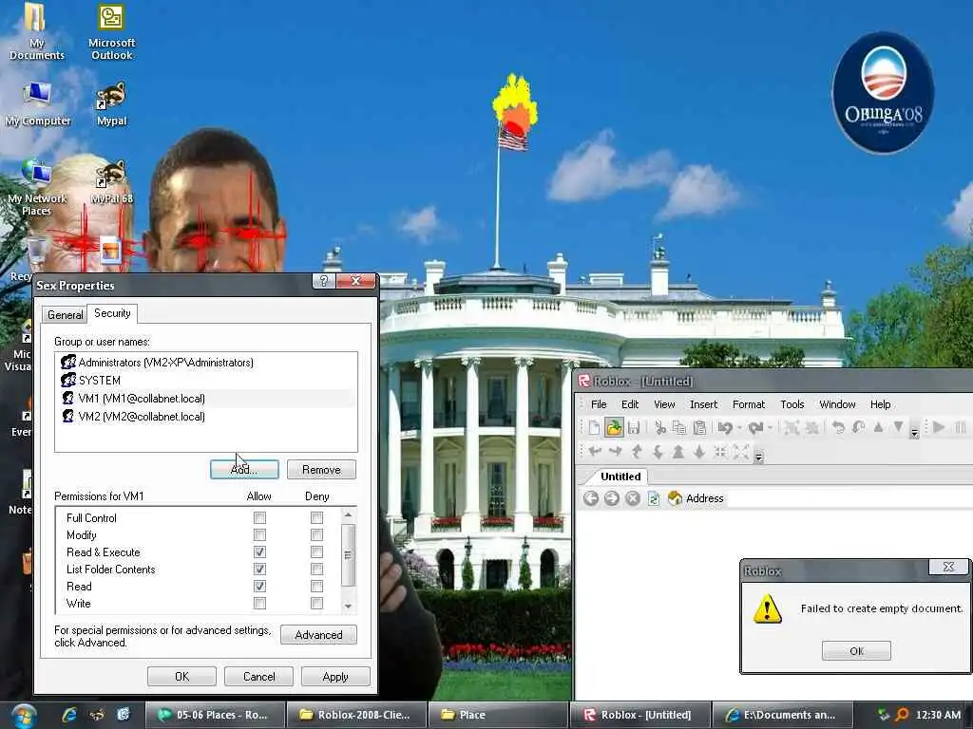Image resolution: width=973 pixels, height=729 pixels.
Task: Click the upward triangle icon in Roblox top toolbar
Action: pos(878,427)
